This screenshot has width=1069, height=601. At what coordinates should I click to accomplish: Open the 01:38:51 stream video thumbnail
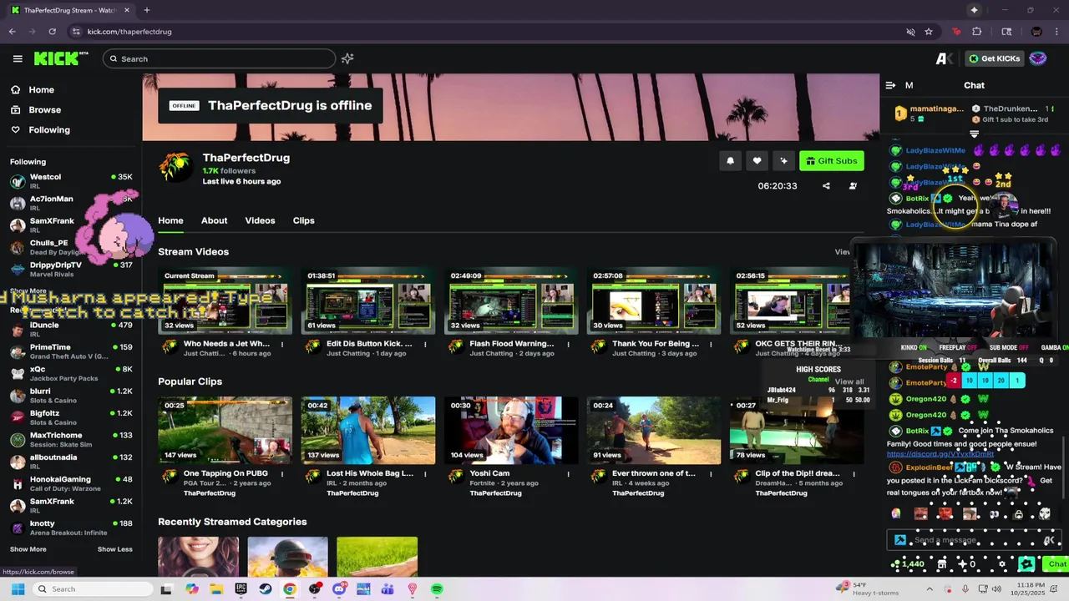(x=368, y=300)
